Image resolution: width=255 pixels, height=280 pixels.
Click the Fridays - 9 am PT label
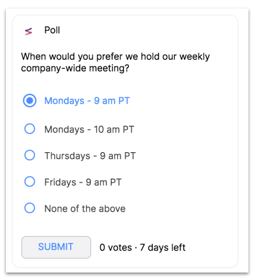coord(83,182)
